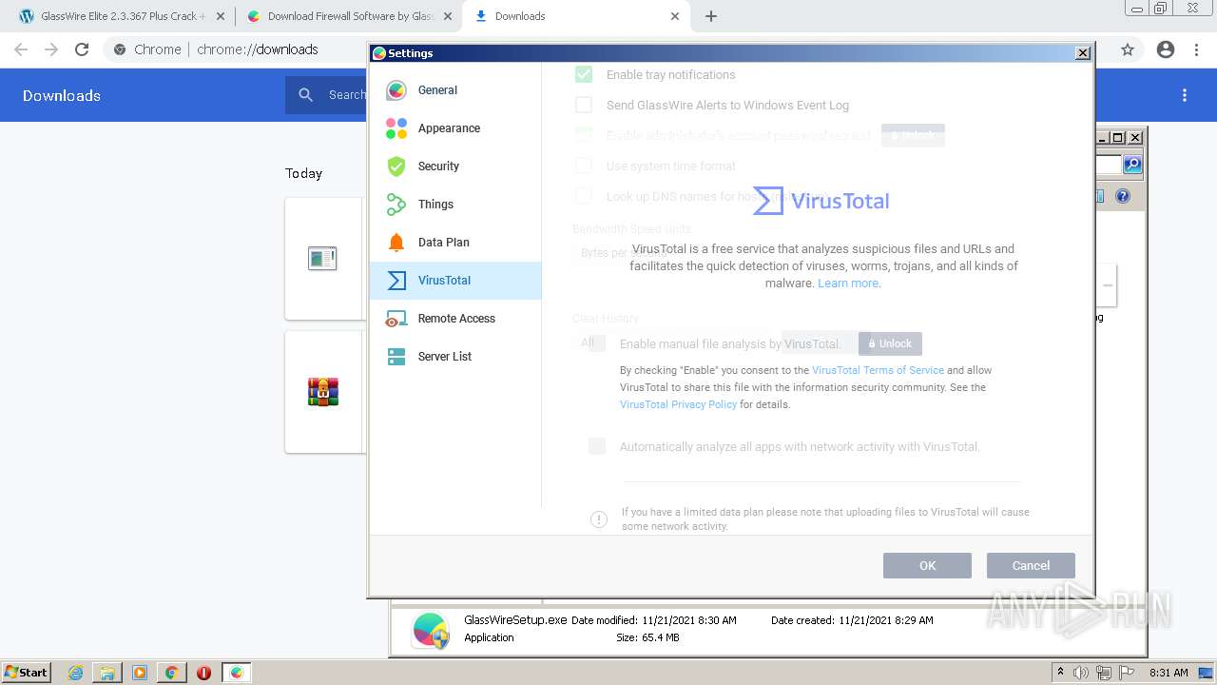Open Data Plan settings section
Image resolution: width=1217 pixels, height=685 pixels.
click(x=455, y=243)
